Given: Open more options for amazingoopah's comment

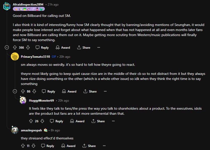Looking at the screenshot, I should 104,146.
